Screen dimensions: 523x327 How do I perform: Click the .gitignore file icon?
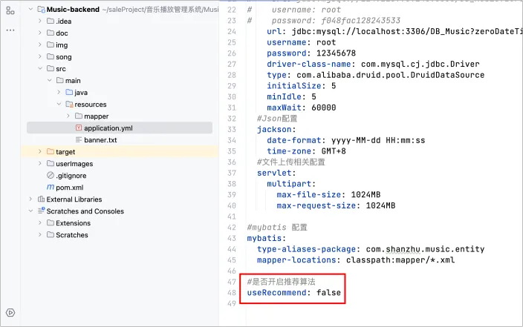pyautogui.click(x=50, y=176)
